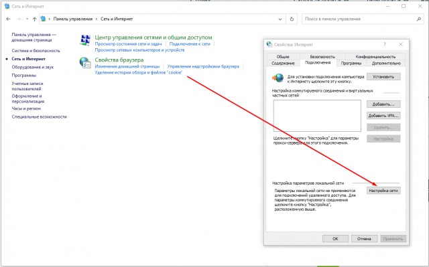Expand the Панель управления breadcrumb chevron
The image size is (429, 267).
click(x=97, y=19)
